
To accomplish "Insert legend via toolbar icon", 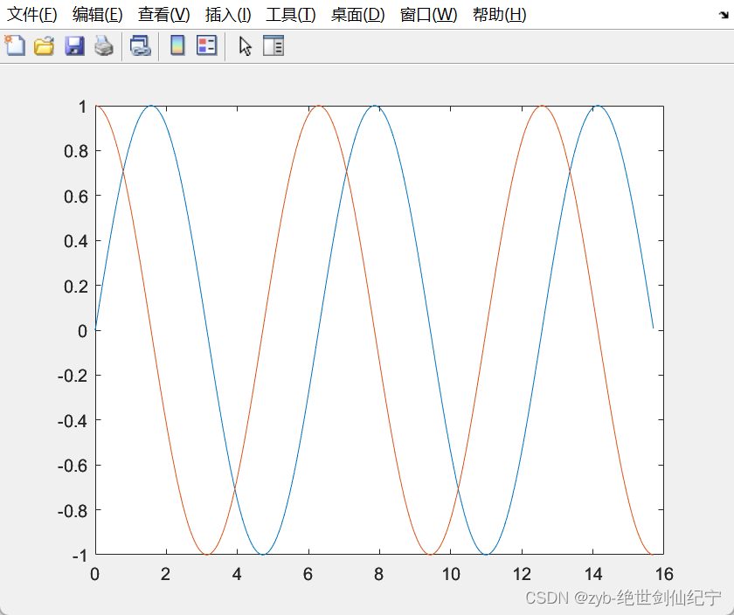I will (x=206, y=46).
